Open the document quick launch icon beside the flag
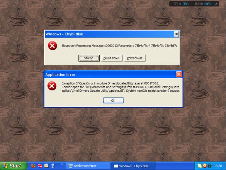The image size is (226, 170). pos(46,166)
